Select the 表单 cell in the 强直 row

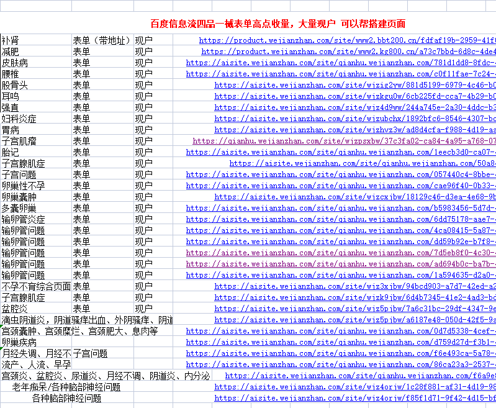point(81,107)
